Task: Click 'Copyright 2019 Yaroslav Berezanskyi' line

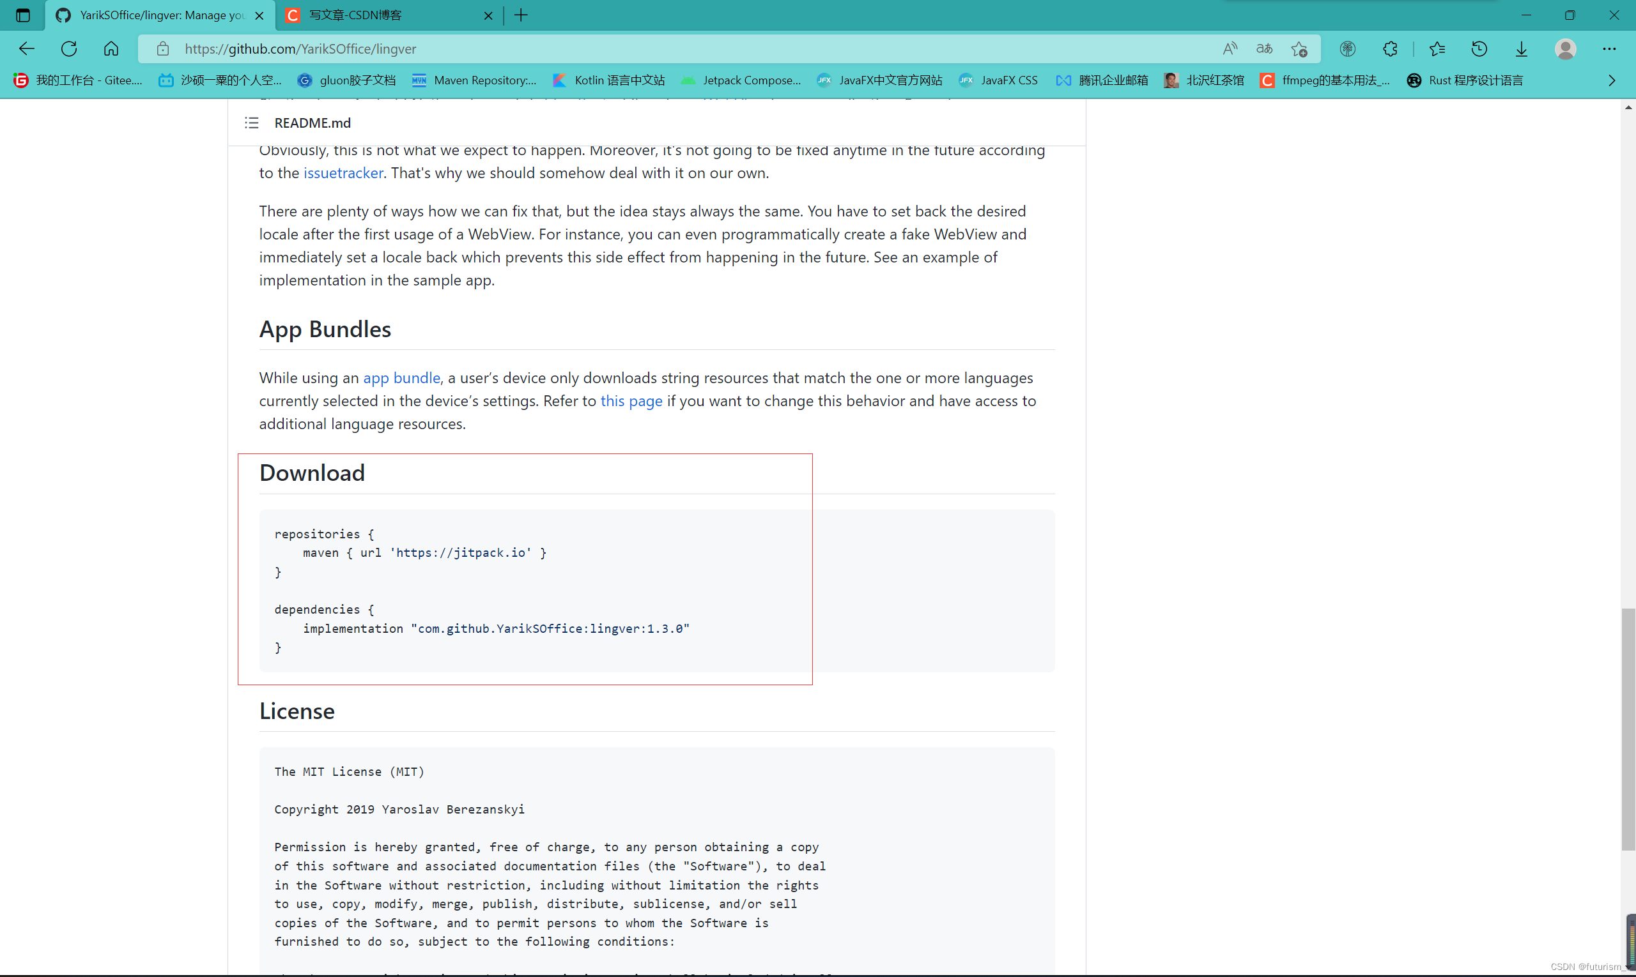Action: coord(399,809)
